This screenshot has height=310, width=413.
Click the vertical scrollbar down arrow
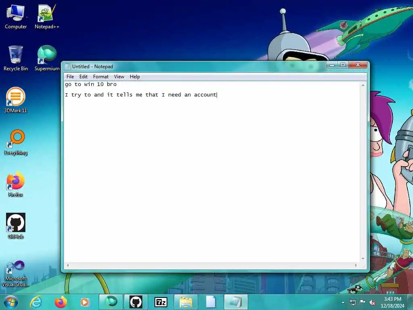pyautogui.click(x=363, y=259)
